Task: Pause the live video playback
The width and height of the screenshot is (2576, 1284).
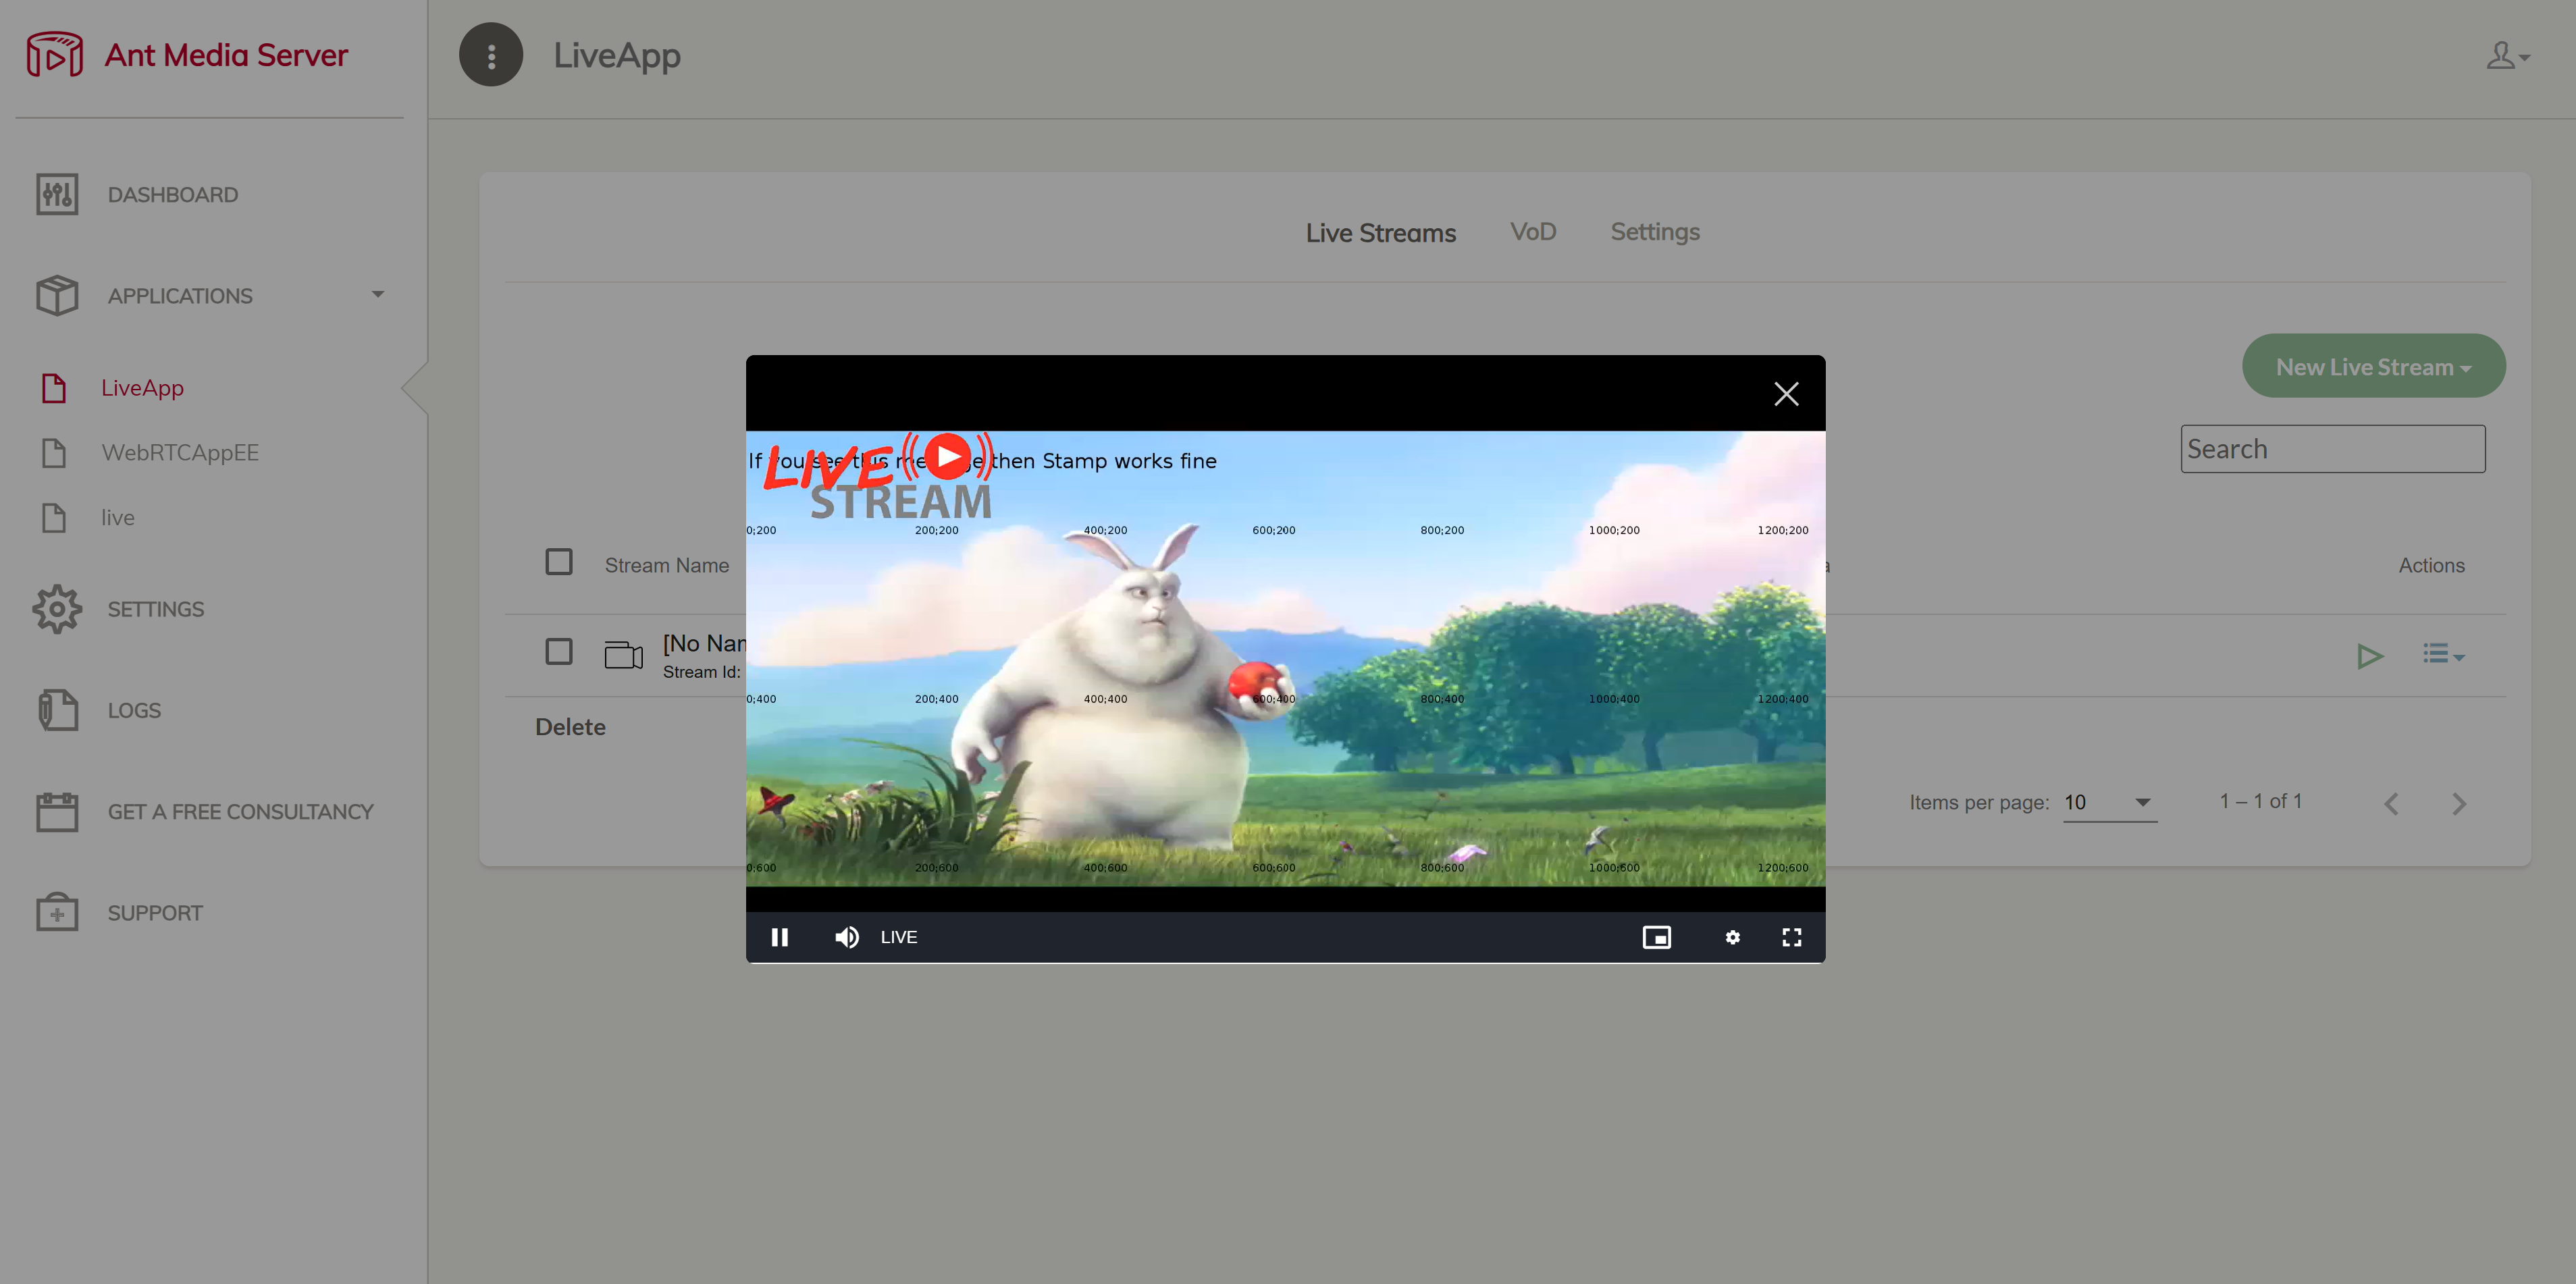Action: coord(780,937)
